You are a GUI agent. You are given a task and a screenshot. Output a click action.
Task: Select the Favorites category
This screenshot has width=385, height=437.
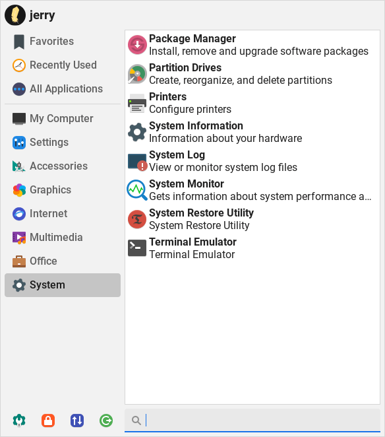point(63,41)
